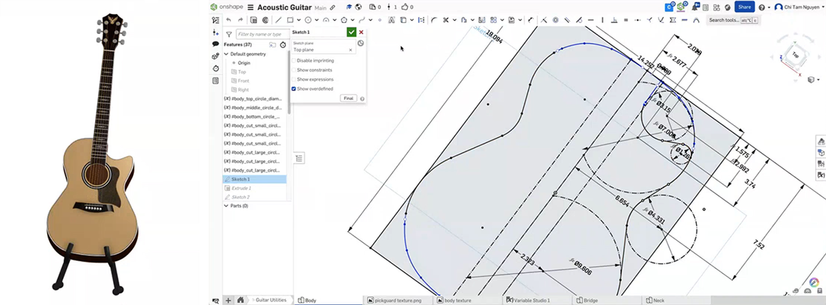This screenshot has width=826, height=305.
Task: Collapse the Parts (0) section
Action: pyautogui.click(x=226, y=206)
